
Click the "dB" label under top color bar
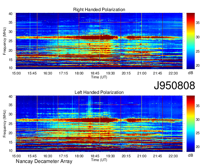coord(190,73)
